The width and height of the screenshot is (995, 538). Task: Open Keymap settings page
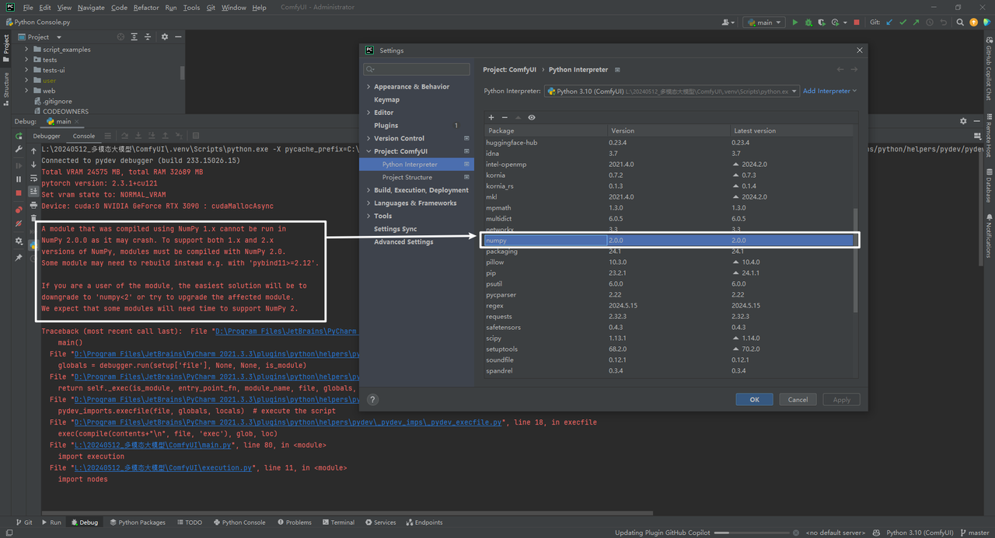tap(387, 99)
